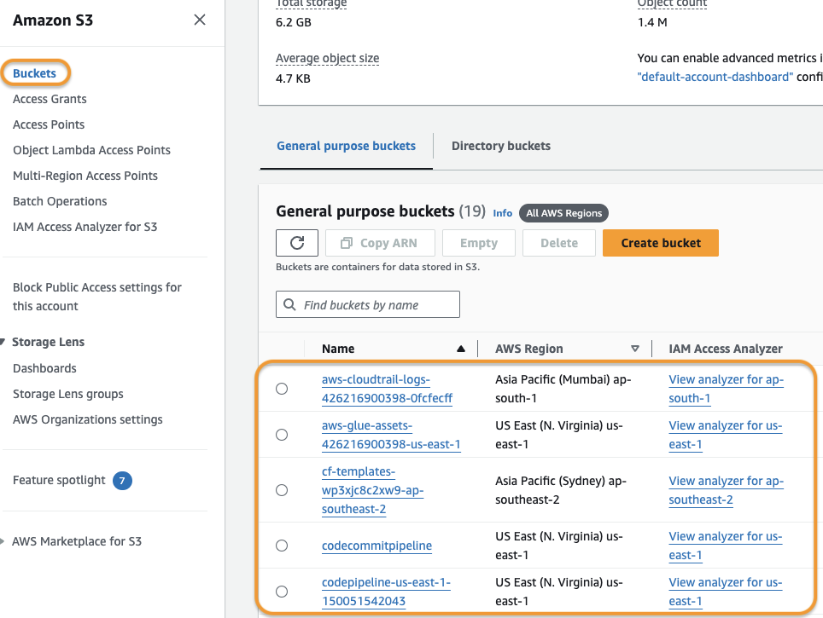Click the All AWS Regions badge
This screenshot has height=618, width=823.
(x=563, y=213)
